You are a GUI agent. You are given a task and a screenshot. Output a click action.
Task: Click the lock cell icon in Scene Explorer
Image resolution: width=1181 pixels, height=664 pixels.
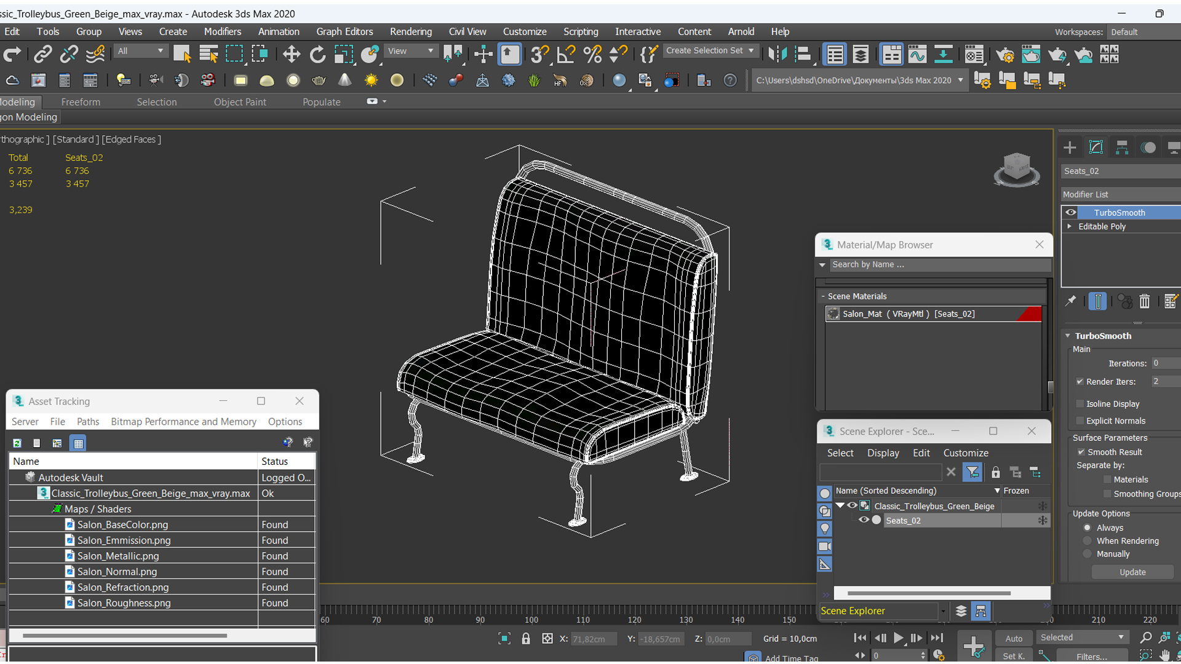pyautogui.click(x=995, y=472)
